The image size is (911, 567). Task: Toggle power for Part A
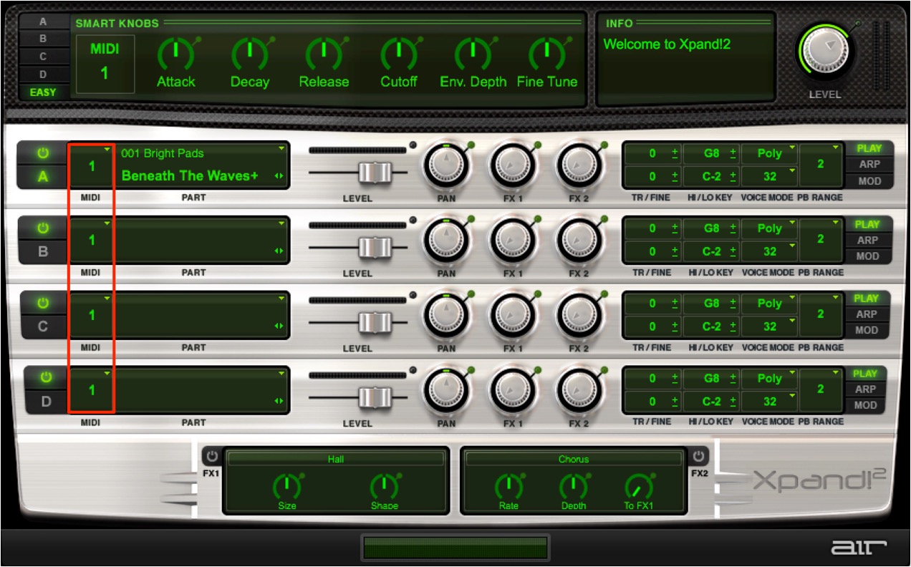(43, 153)
